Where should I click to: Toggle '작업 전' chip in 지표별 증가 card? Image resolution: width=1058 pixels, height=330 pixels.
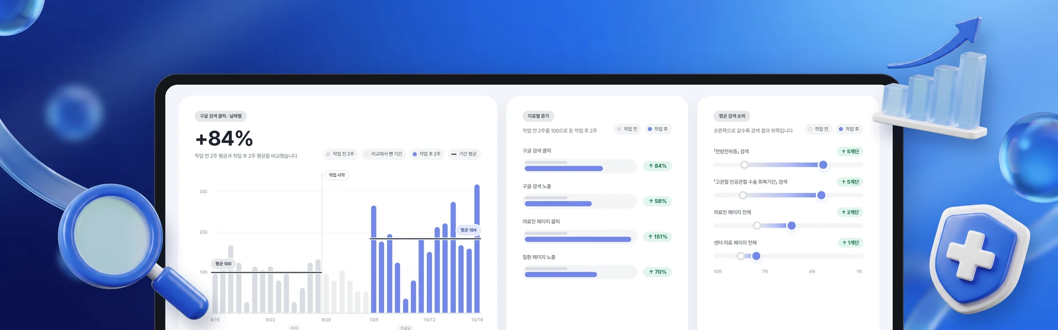coord(627,129)
